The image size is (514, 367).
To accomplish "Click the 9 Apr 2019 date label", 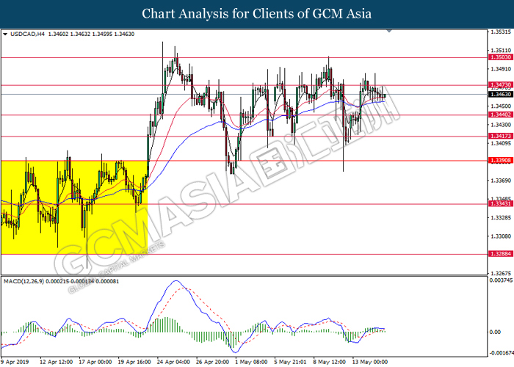I will 15,362.
